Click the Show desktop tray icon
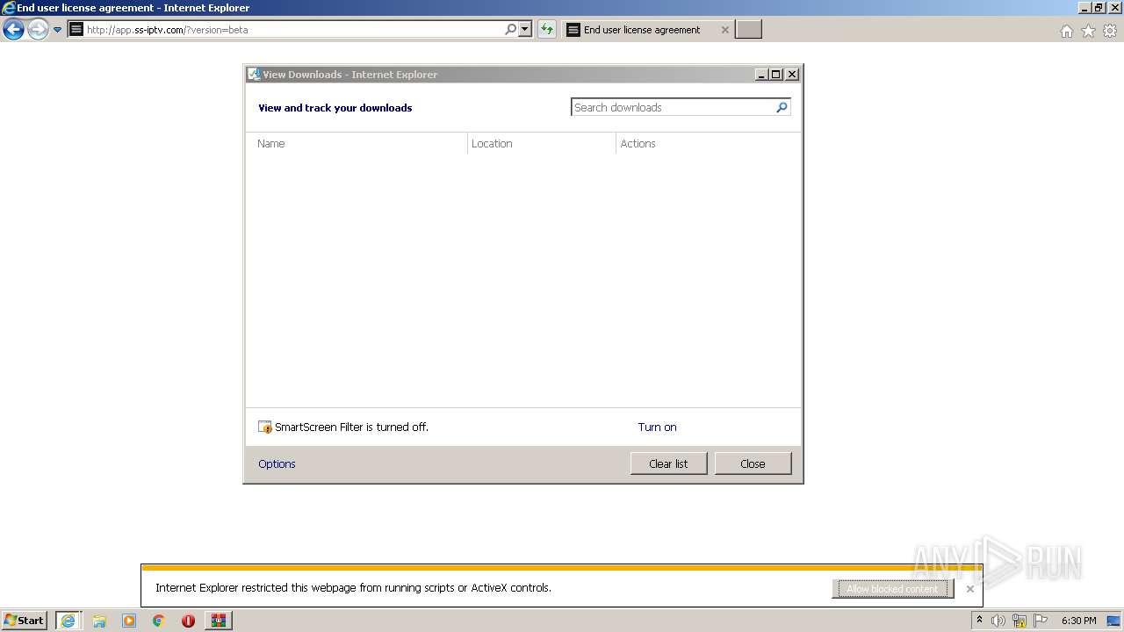Viewport: 1124px width, 632px height. click(x=1115, y=621)
